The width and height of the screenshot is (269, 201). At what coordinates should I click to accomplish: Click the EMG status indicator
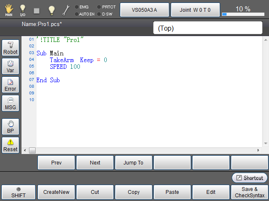[x=82, y=7]
